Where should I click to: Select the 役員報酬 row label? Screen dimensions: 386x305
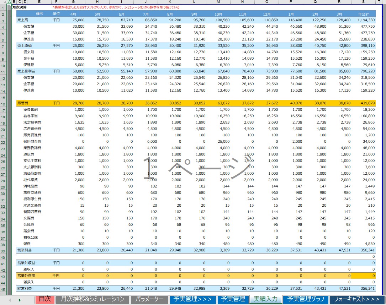(x=31, y=110)
